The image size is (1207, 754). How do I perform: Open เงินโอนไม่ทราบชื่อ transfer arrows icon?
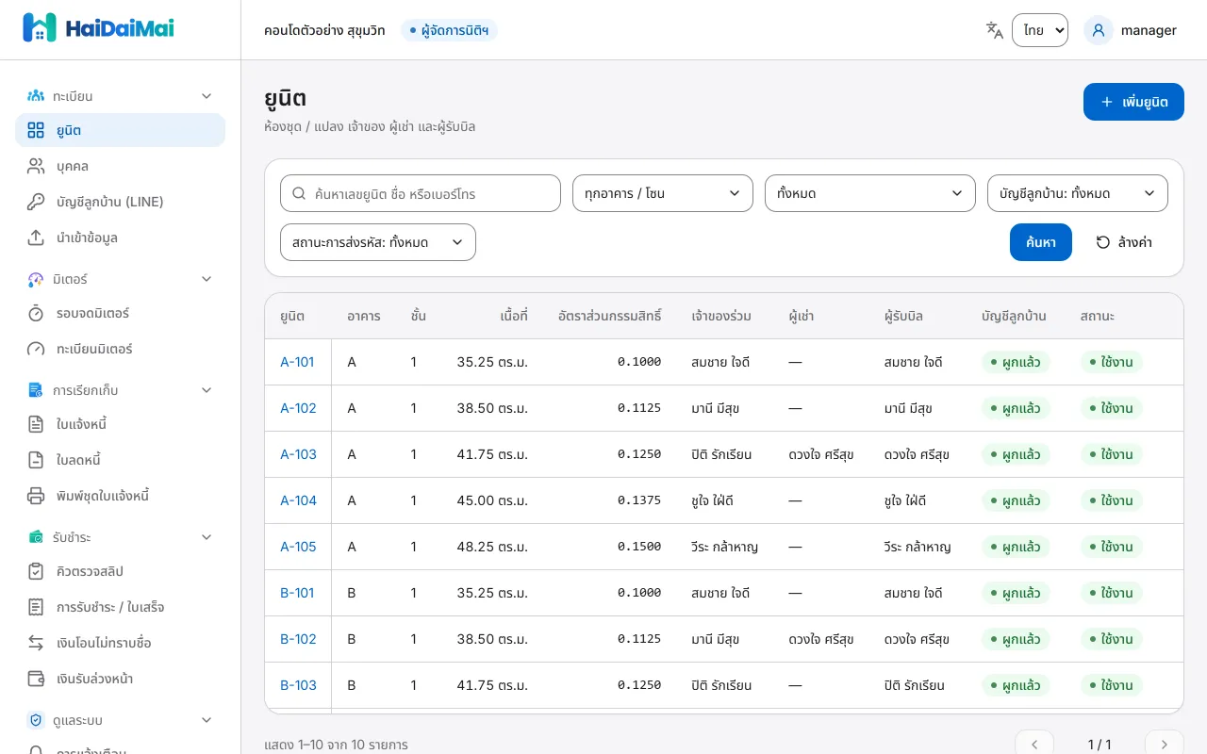[36, 643]
